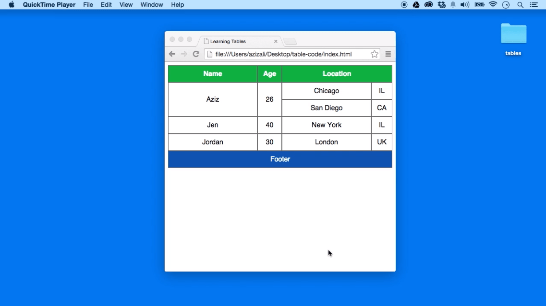Click the back navigation arrow
Screen dimensions: 546x306
pos(172,54)
